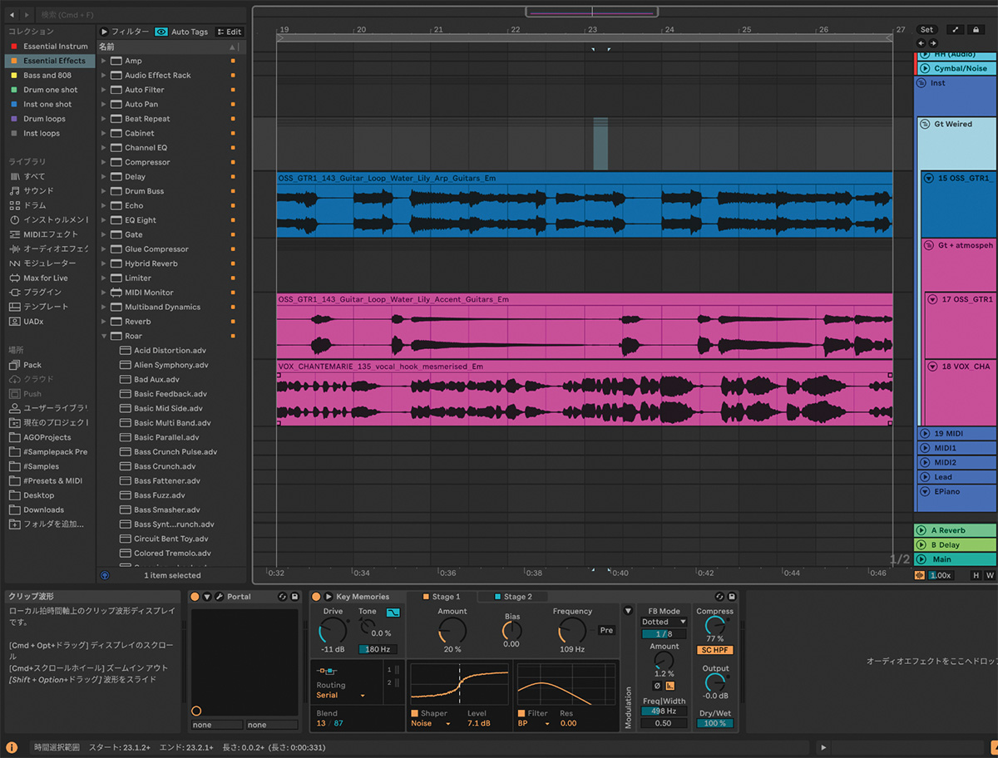Open the Routing Serial dropdown

(x=341, y=695)
